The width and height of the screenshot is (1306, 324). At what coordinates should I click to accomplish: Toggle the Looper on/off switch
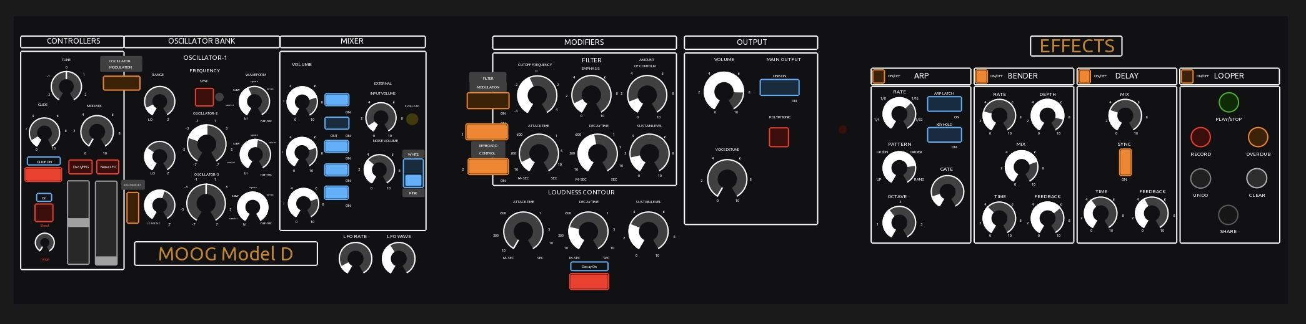[x=1187, y=76]
